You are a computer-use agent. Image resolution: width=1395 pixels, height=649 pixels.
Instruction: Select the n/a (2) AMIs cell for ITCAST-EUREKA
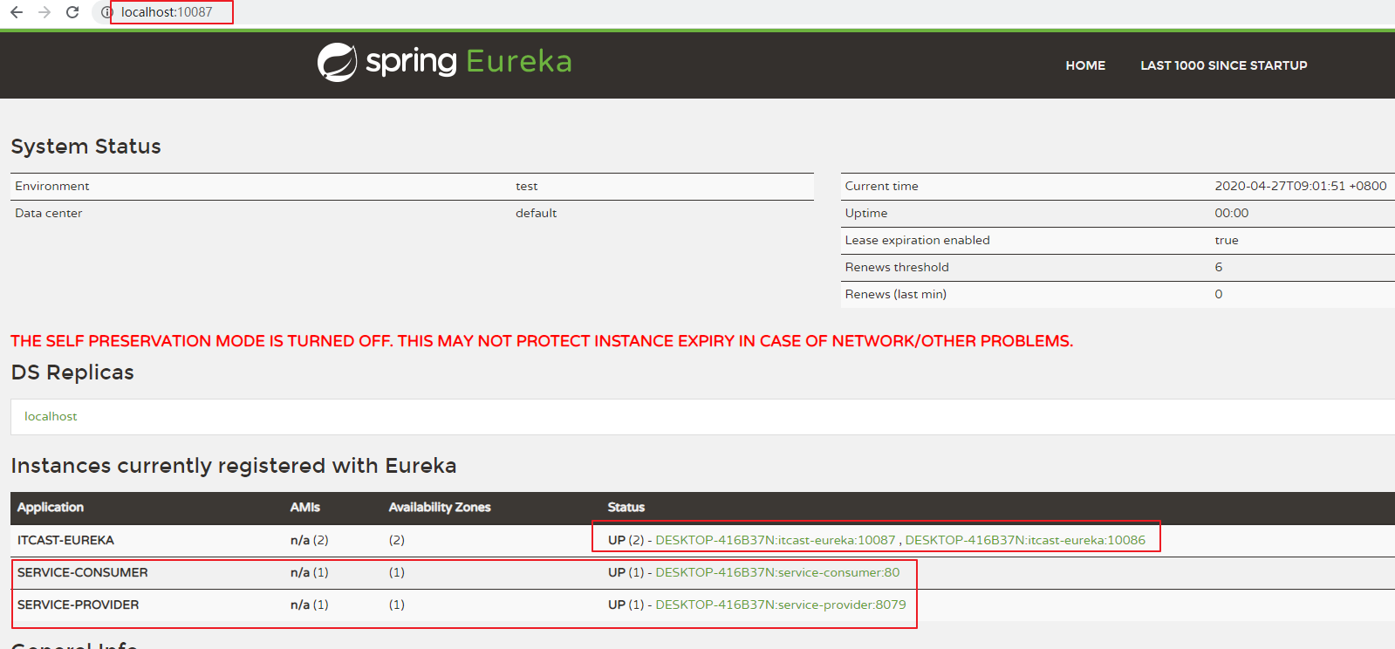click(310, 540)
